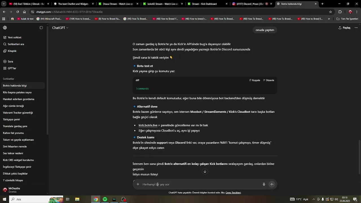Image resolution: width=361 pixels, height=203 pixels.
Task: Click the microphone dictation icon
Action: pos(264,184)
